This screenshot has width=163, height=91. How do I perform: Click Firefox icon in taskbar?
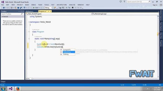click(18, 89)
